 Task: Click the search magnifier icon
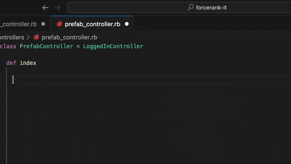[x=191, y=7]
